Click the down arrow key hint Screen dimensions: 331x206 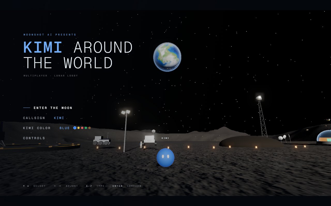(28, 186)
